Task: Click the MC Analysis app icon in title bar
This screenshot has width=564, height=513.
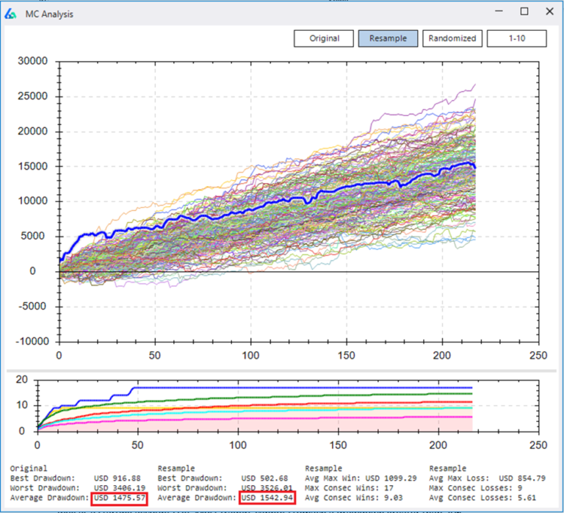Action: point(11,14)
